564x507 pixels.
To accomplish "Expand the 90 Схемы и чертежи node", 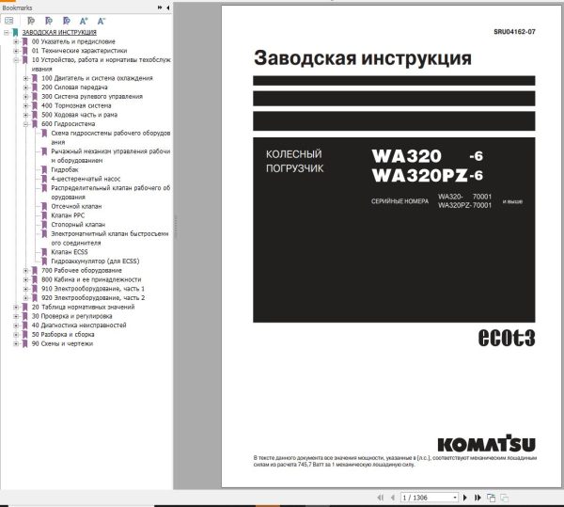I will (16, 343).
